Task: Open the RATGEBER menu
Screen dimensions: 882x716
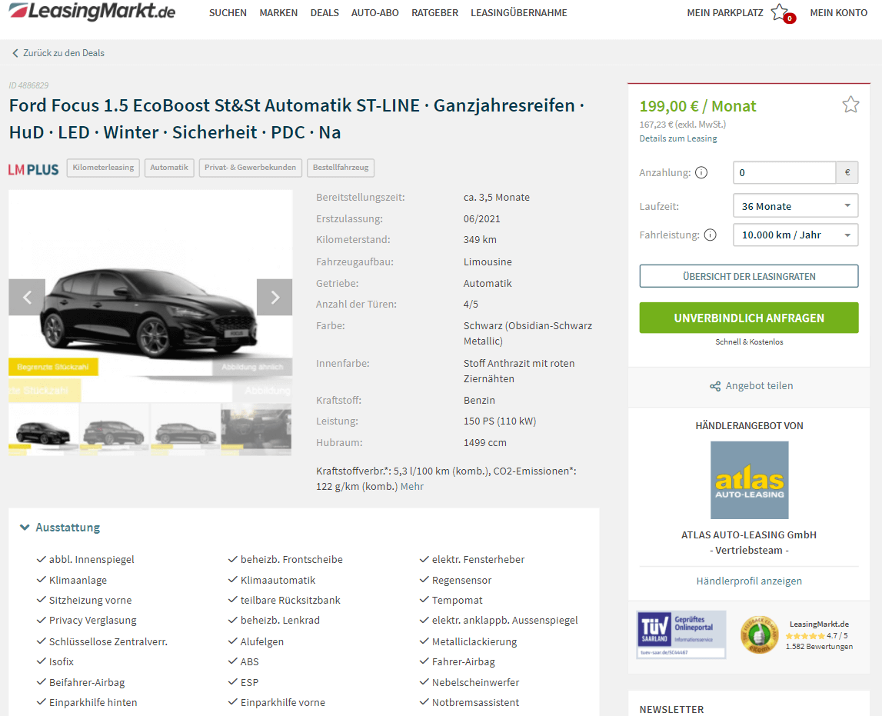Action: pyautogui.click(x=434, y=13)
